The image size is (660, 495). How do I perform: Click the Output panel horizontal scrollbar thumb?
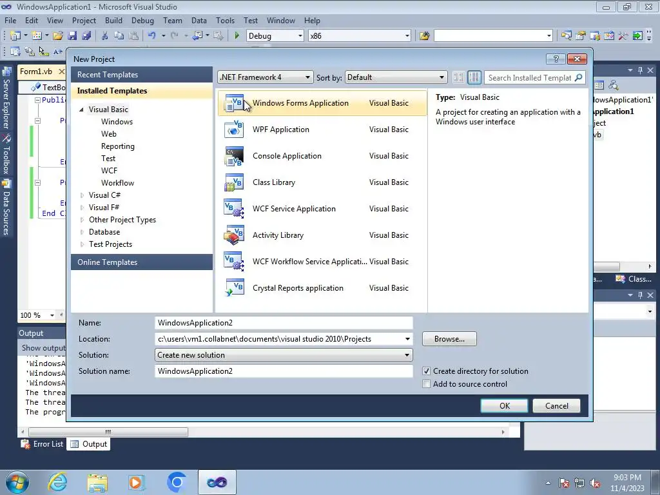[x=108, y=432]
